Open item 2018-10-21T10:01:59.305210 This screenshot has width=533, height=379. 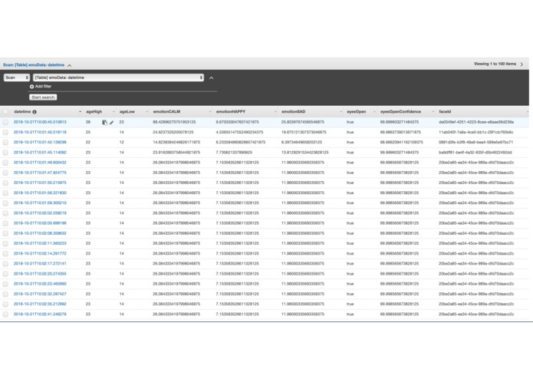click(x=40, y=203)
